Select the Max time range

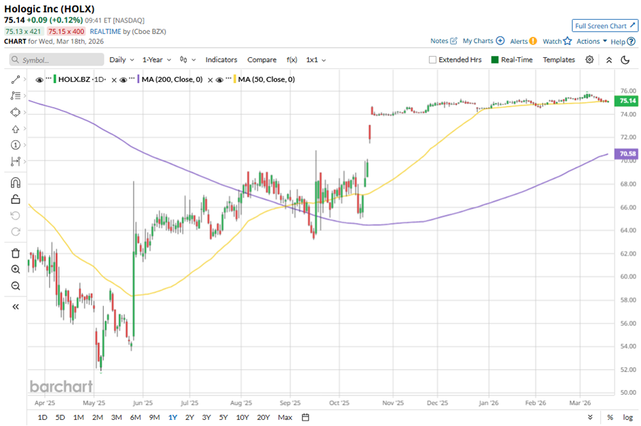[285, 417]
